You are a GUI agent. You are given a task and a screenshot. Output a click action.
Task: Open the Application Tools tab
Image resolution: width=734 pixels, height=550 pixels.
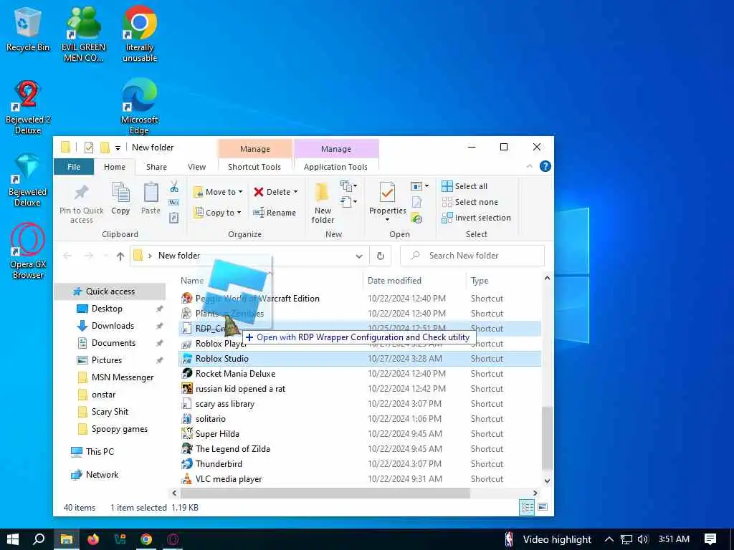pyautogui.click(x=335, y=167)
